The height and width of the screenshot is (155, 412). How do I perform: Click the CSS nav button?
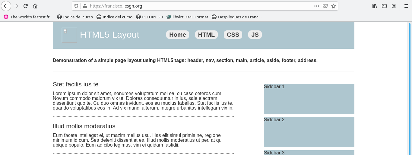click(233, 35)
